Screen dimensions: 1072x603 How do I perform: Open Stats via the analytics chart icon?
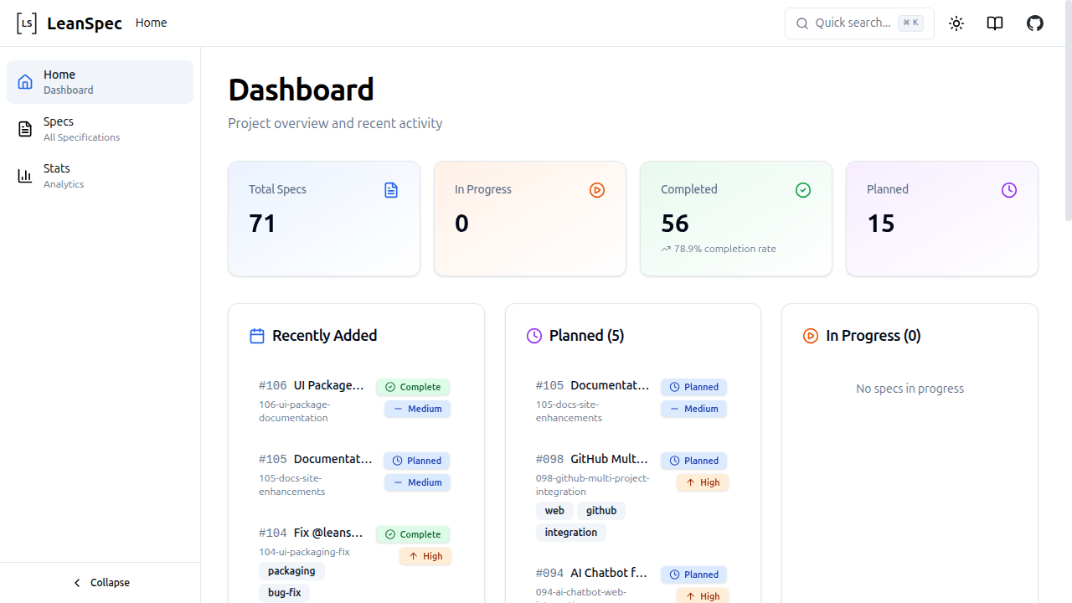[x=24, y=175]
